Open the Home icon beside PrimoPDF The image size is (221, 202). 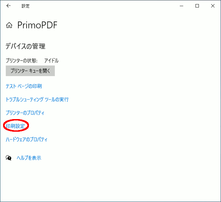(9, 25)
